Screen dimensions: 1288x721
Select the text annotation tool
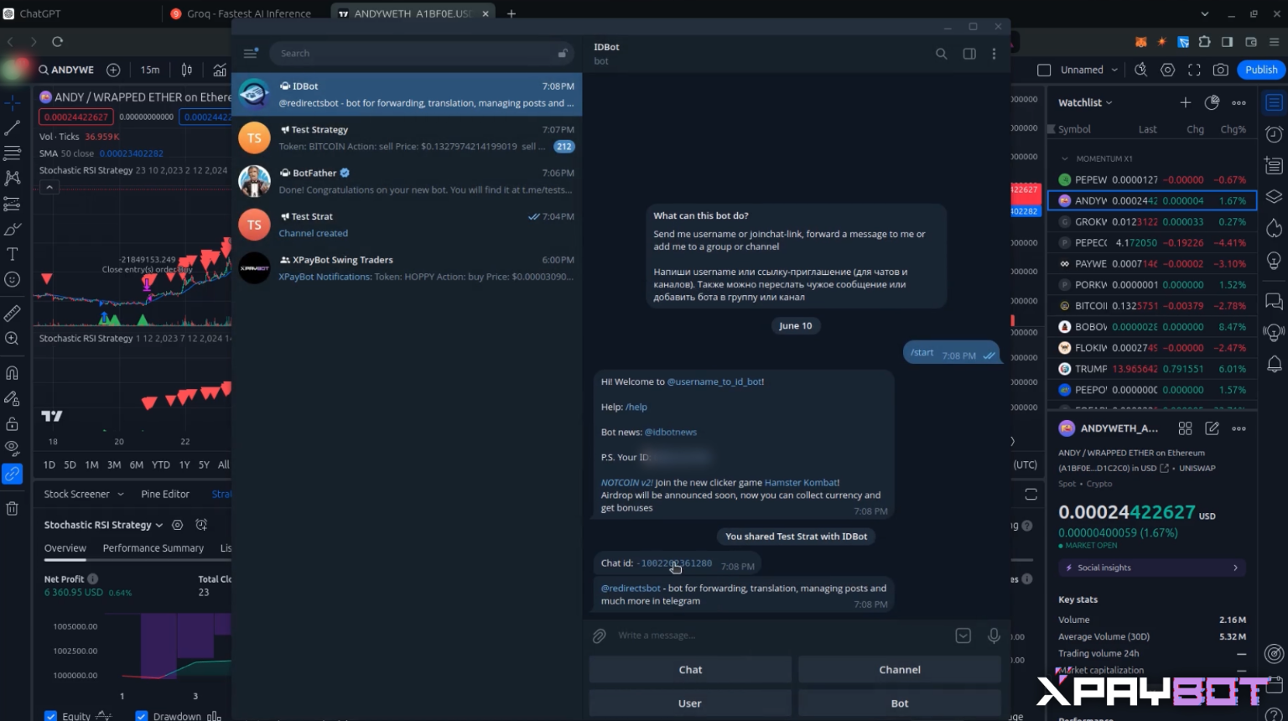coord(12,254)
